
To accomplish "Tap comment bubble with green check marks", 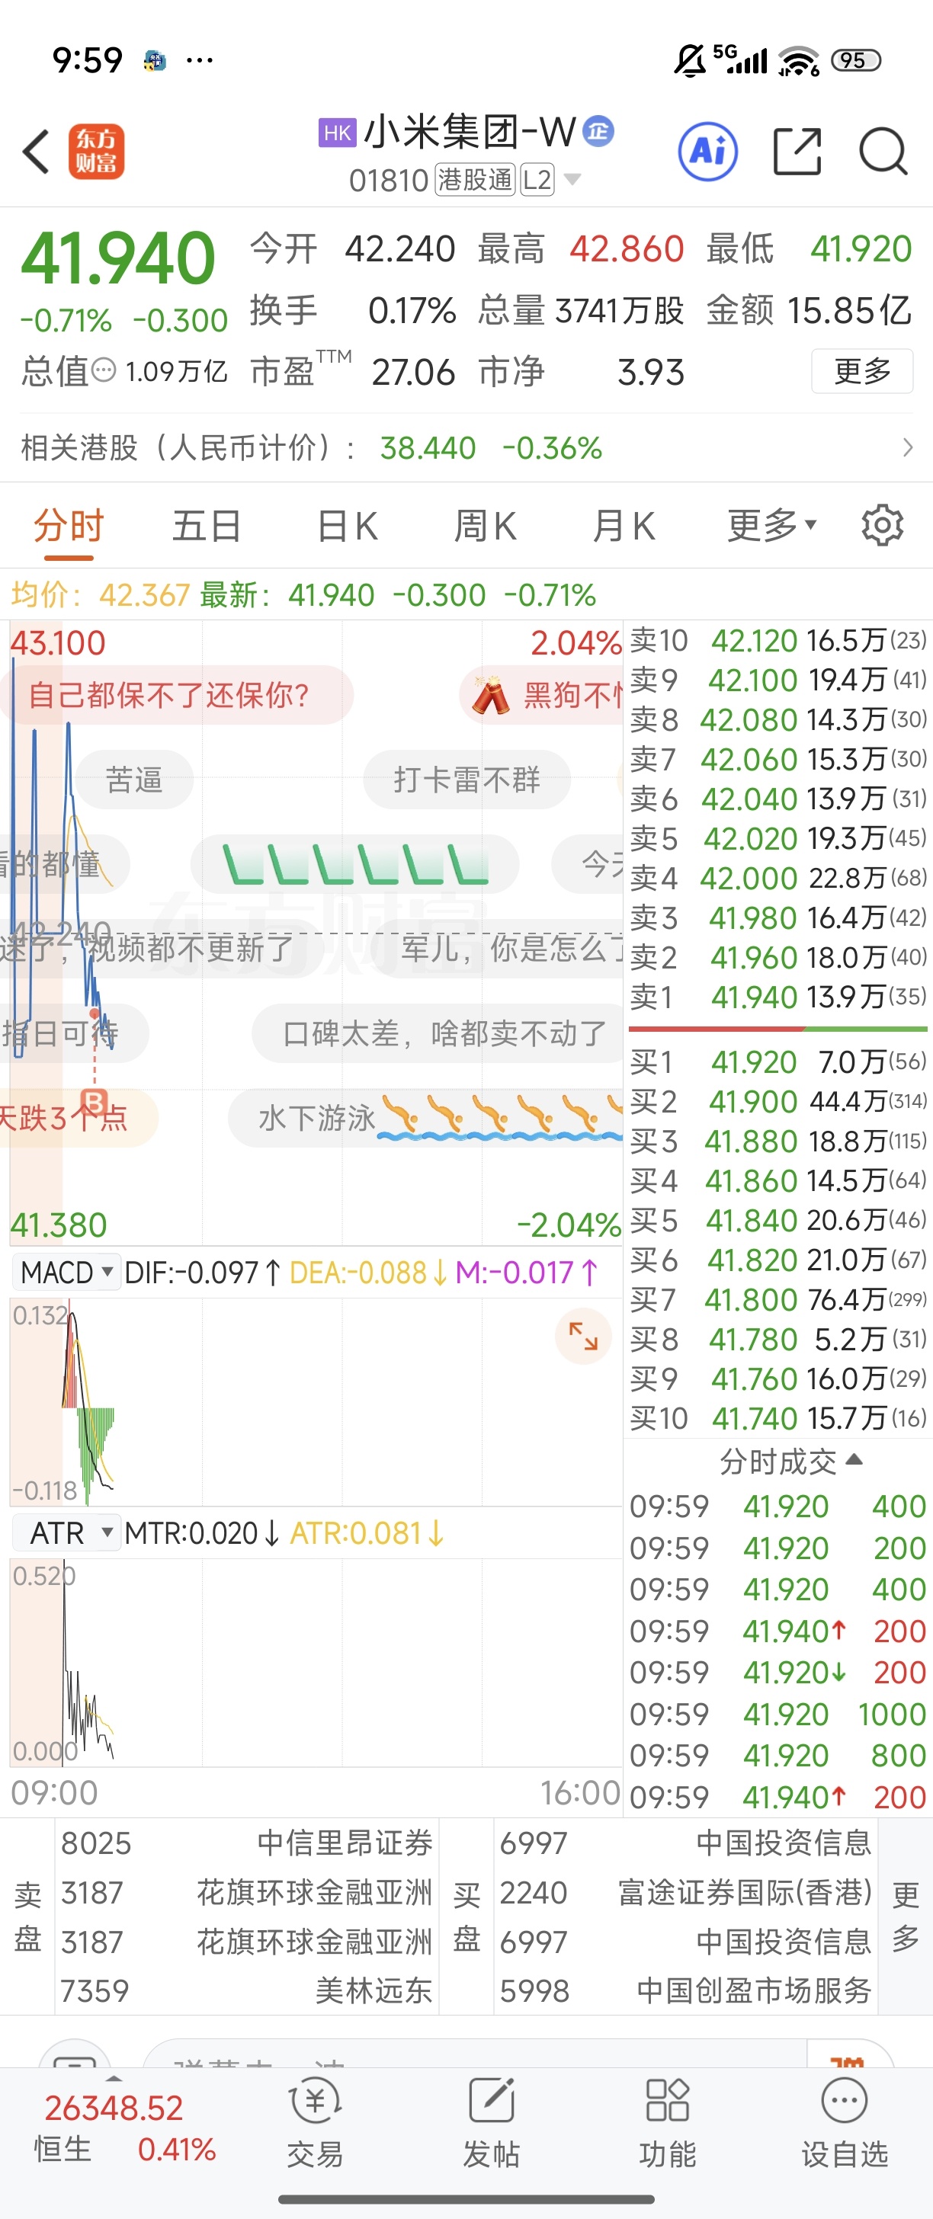I will (x=355, y=864).
